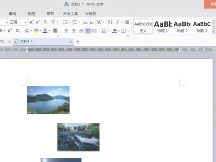
Task: Apply distributed alignment
Action: (94, 31)
